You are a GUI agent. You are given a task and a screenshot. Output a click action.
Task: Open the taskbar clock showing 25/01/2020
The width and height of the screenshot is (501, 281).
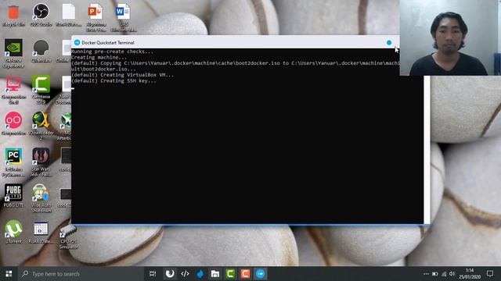(470, 274)
